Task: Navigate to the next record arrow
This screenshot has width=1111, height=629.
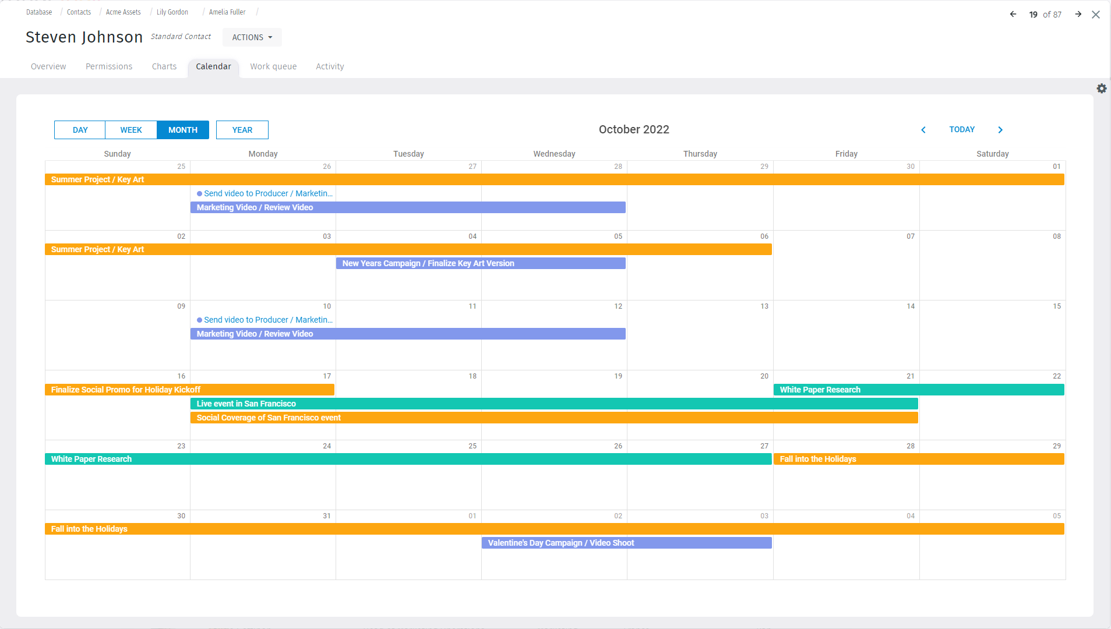Action: pos(1077,14)
